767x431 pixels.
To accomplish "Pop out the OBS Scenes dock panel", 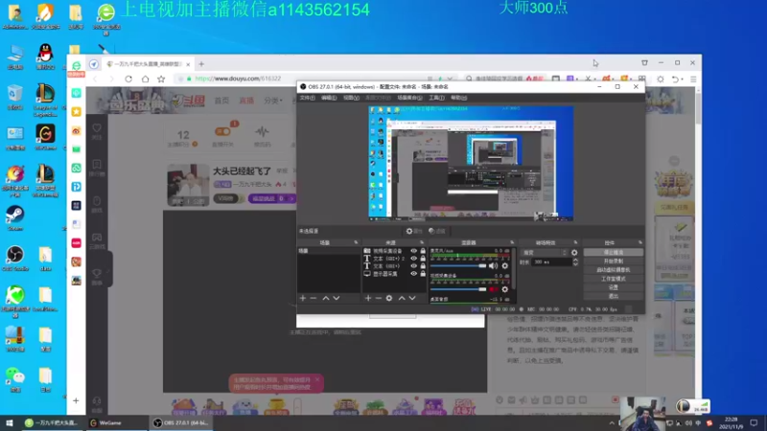I will 356,243.
